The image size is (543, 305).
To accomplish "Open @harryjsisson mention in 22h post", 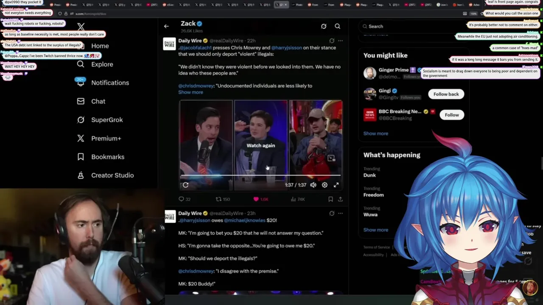I will [x=286, y=48].
